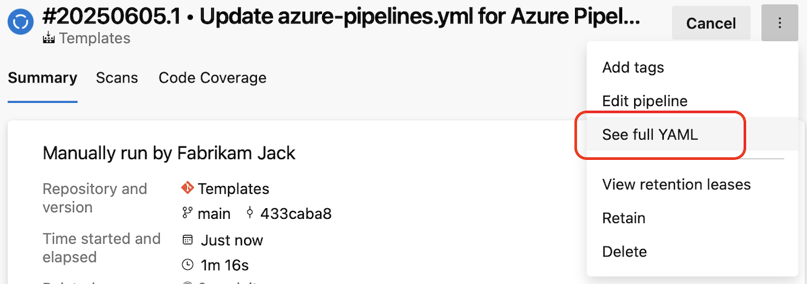This screenshot has height=284, width=807.
Task: Click the calendar icon beside Just now
Action: [x=188, y=240]
